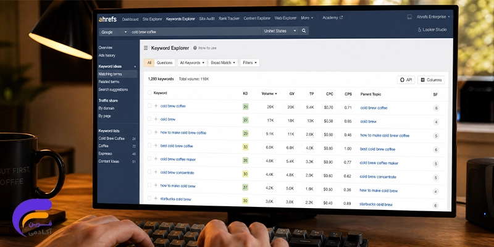Collapse the Keyword ideas sidebar section
Image resolution: width=494 pixels, height=247 pixels.
coord(135,67)
